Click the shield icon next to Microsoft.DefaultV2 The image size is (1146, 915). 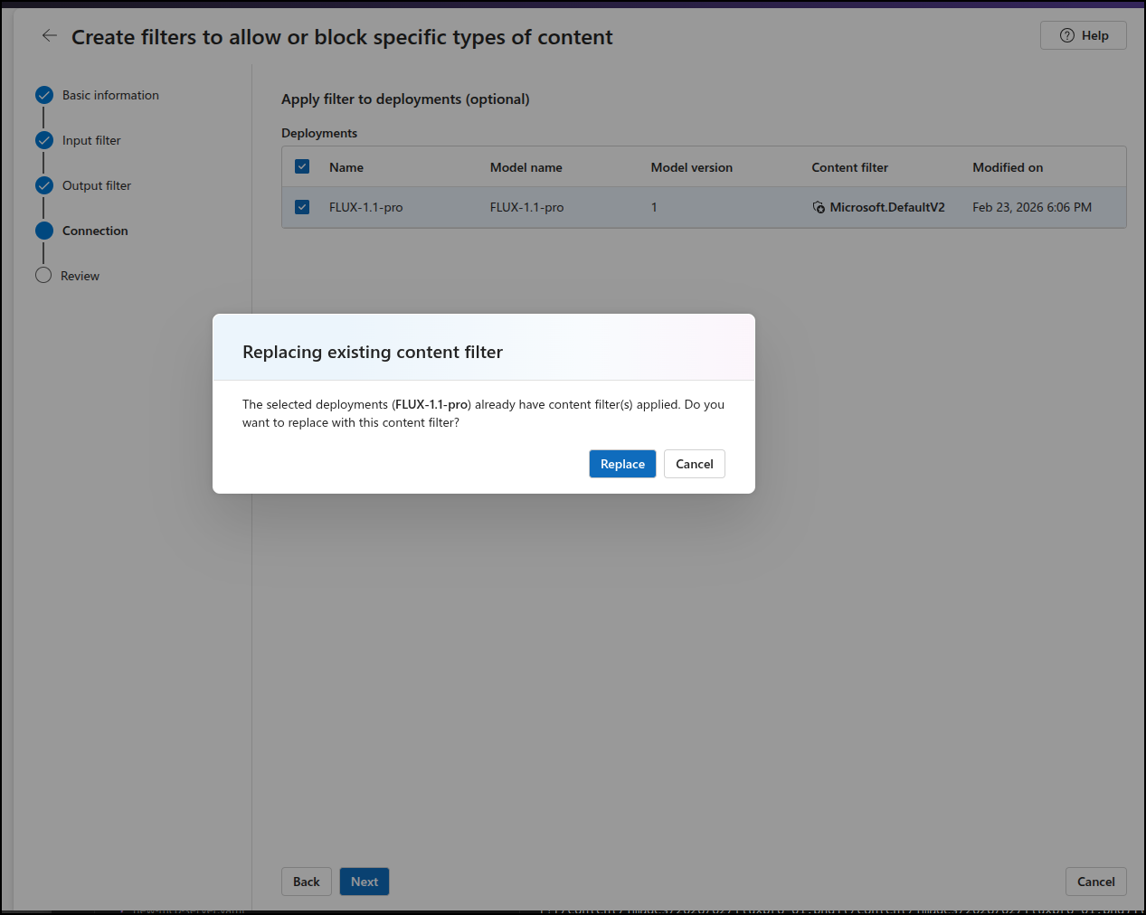[x=819, y=207]
